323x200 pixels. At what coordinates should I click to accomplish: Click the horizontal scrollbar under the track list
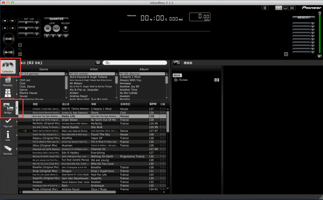pyautogui.click(x=69, y=192)
